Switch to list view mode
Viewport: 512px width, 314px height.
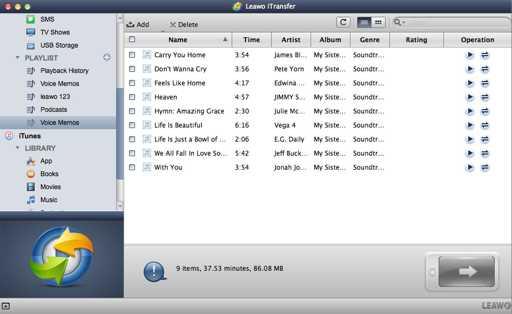(x=364, y=22)
